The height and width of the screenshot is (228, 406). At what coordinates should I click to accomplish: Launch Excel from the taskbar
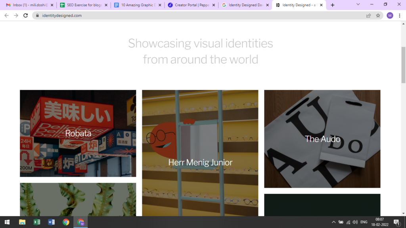36,222
